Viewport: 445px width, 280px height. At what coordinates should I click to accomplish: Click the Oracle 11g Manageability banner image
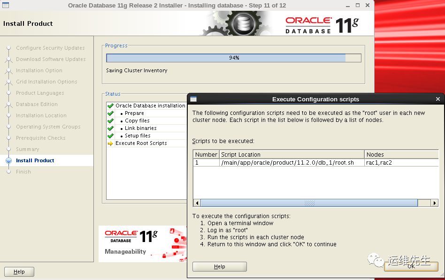143,244
